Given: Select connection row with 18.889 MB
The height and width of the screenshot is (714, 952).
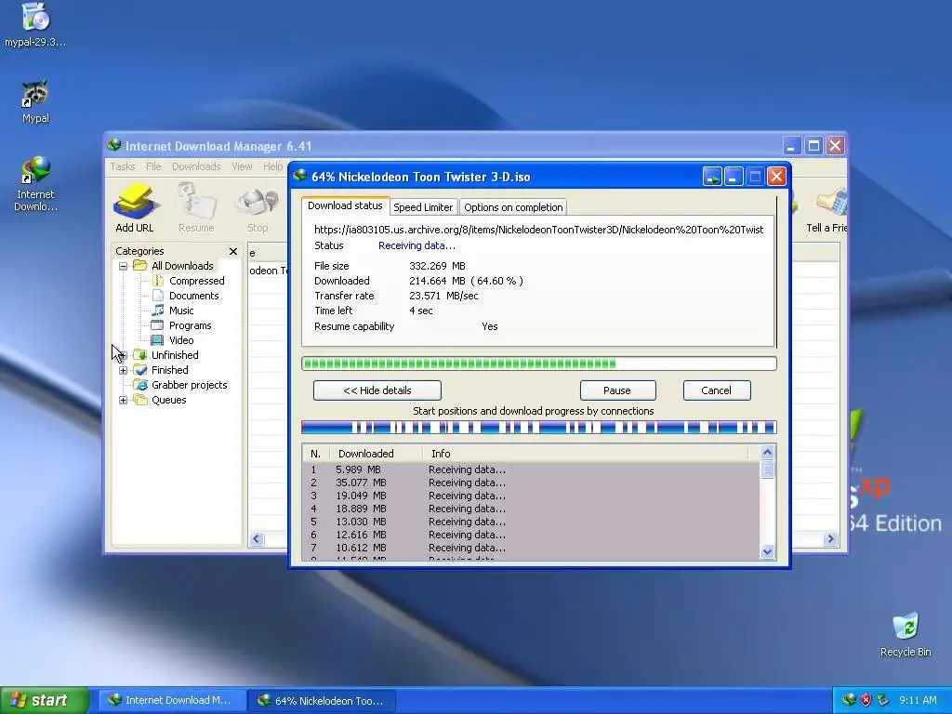Looking at the screenshot, I should pos(531,509).
